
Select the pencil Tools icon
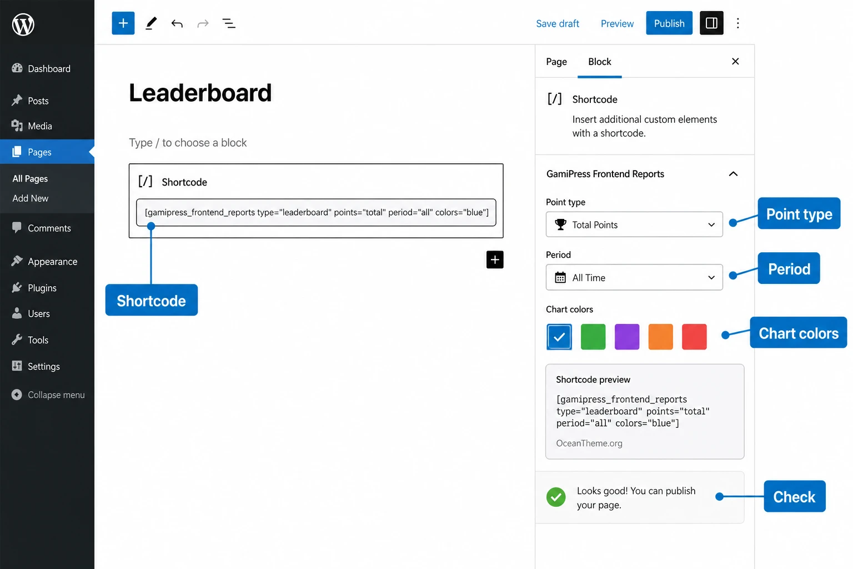[150, 23]
